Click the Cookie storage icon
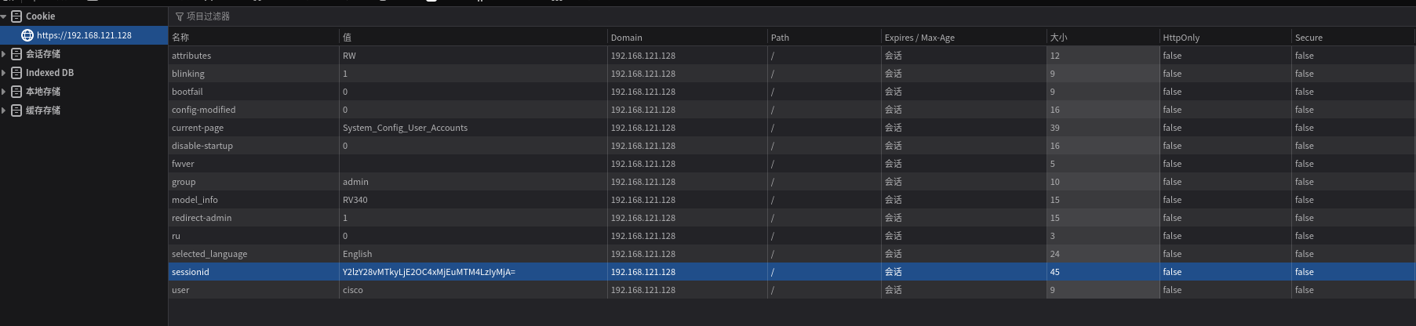1416x326 pixels. [x=16, y=16]
